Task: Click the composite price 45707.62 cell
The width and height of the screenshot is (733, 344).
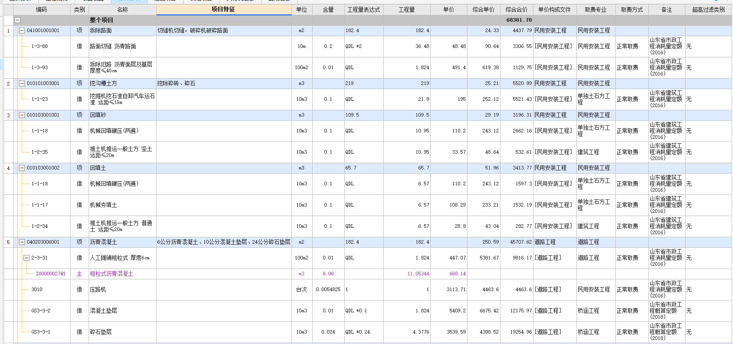Action: coord(517,242)
